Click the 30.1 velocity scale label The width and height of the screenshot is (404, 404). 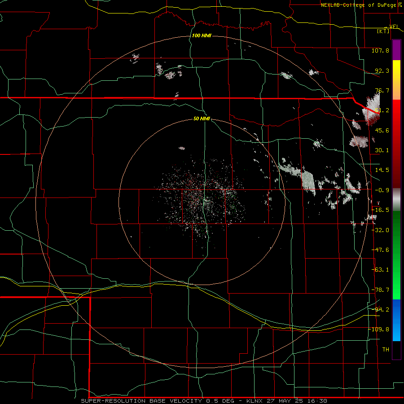[x=382, y=150]
